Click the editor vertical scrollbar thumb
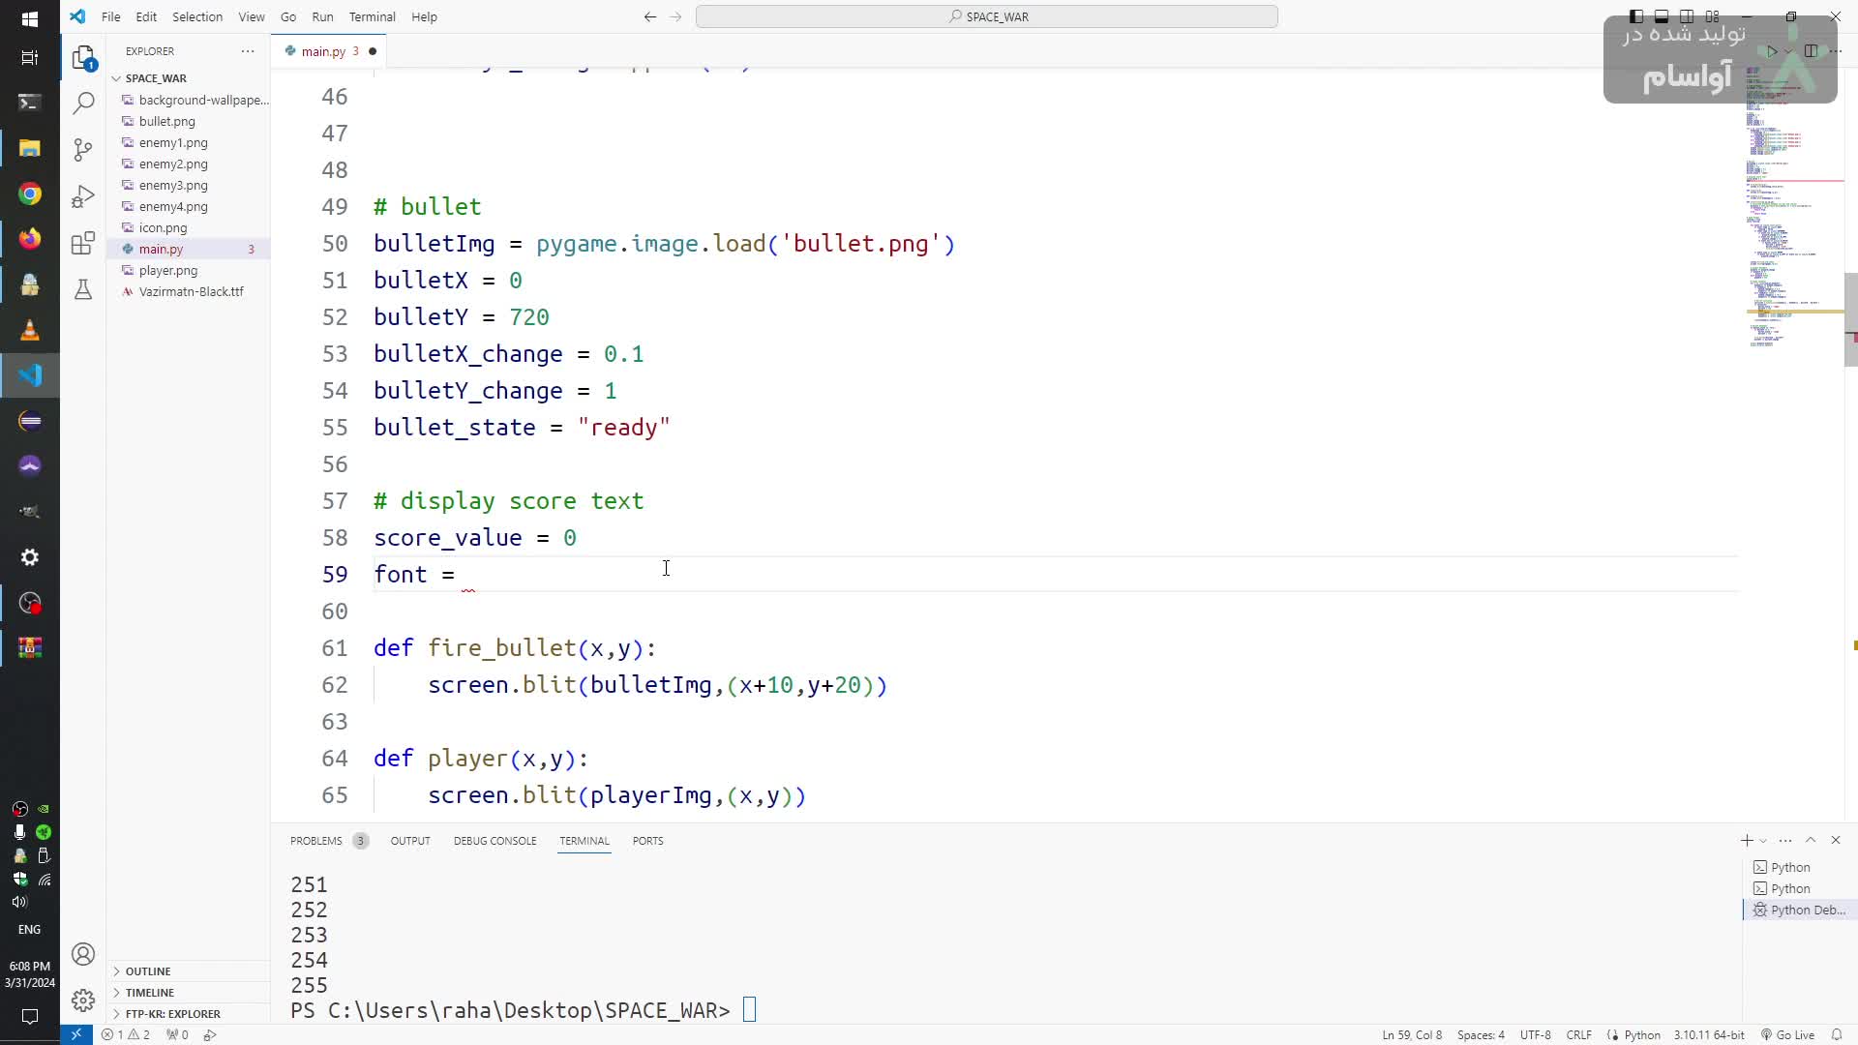Screen dimensions: 1858x1045 click(1850, 319)
